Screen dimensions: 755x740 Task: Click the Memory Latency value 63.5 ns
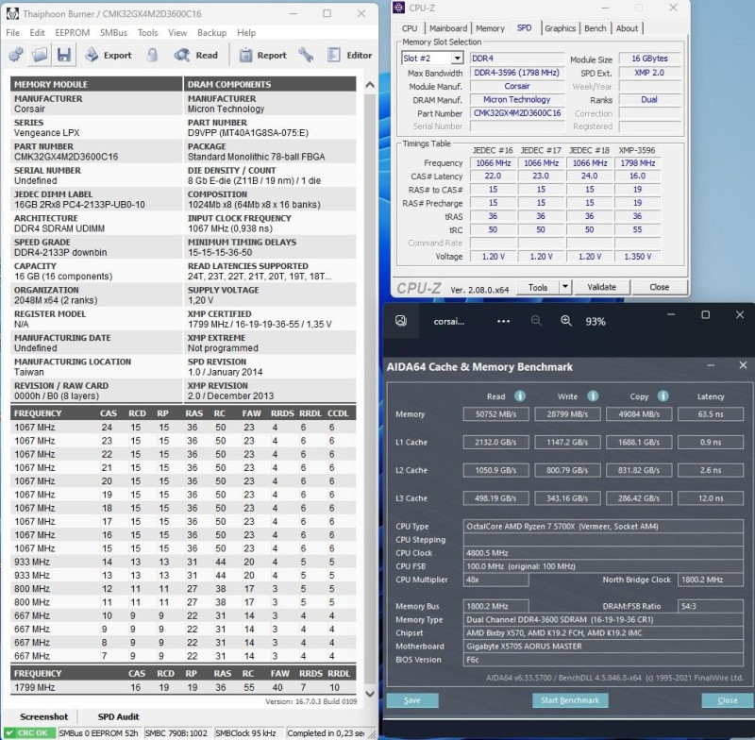(711, 414)
